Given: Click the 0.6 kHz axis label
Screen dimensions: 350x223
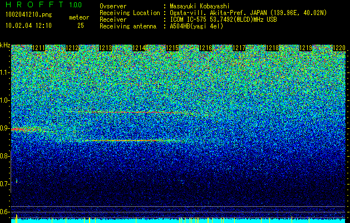Looking at the screenshot, I should pos(4,212).
